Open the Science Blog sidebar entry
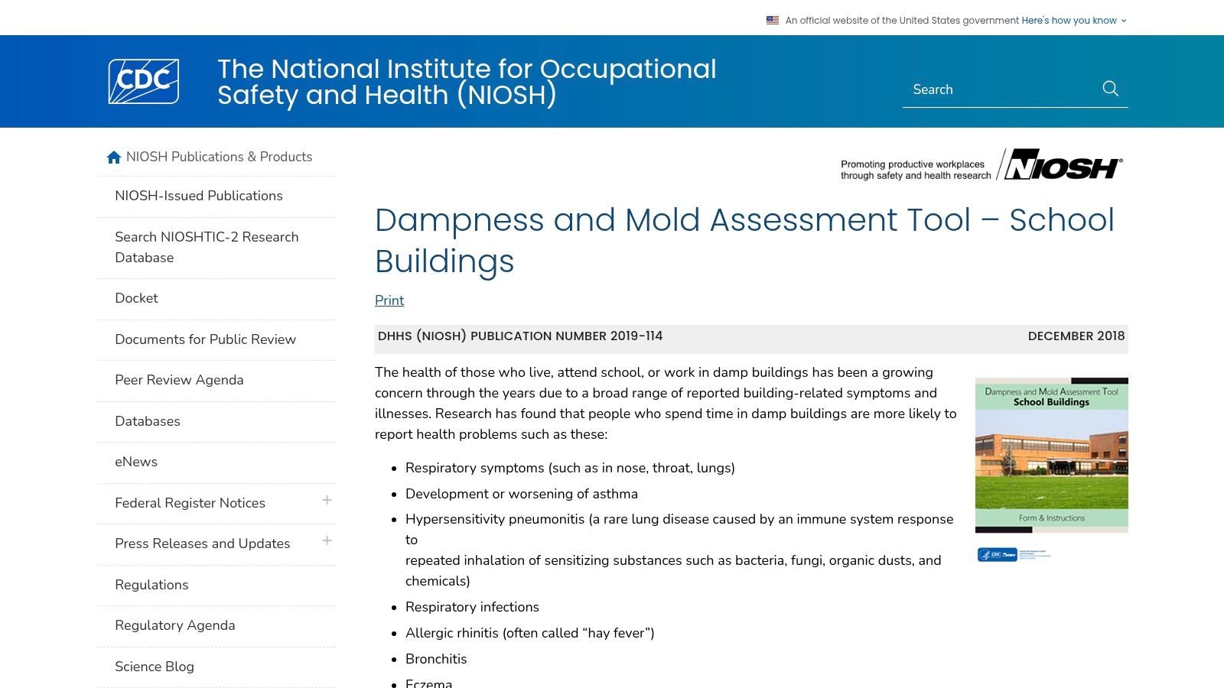The image size is (1224, 688). tap(155, 666)
